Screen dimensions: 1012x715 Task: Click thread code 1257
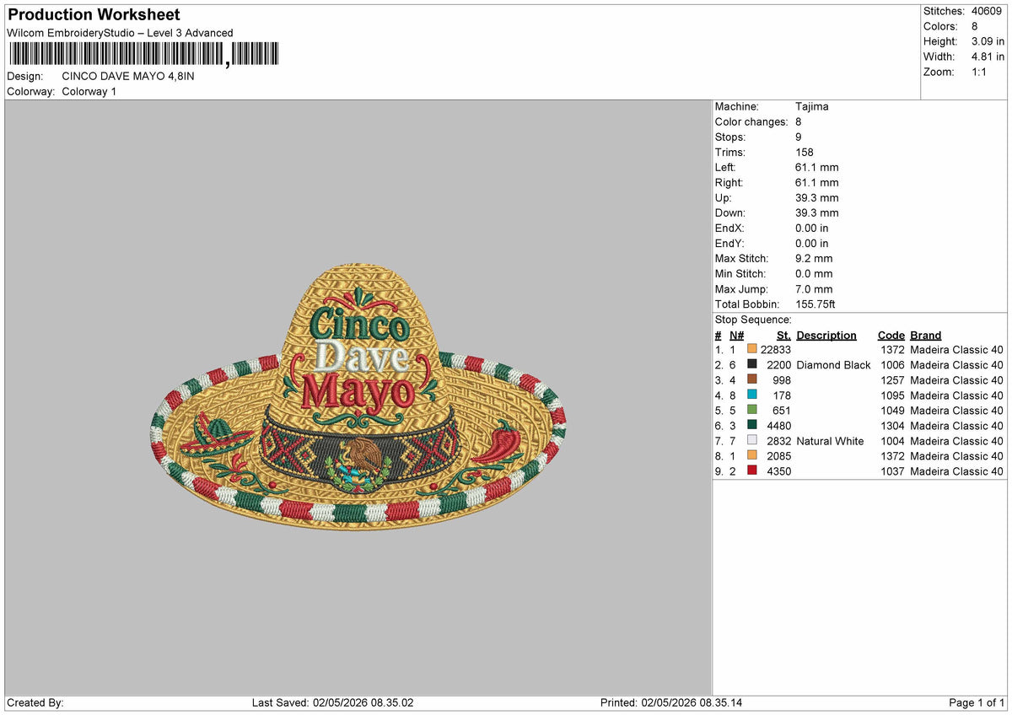coord(892,379)
